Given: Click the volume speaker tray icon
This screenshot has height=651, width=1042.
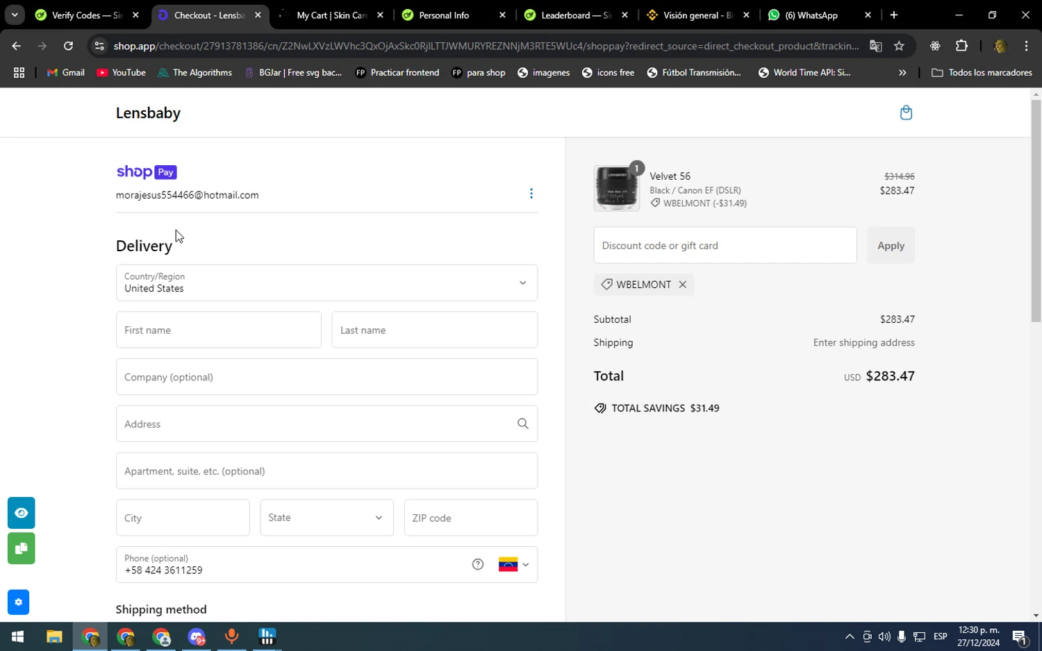Looking at the screenshot, I should click(884, 636).
